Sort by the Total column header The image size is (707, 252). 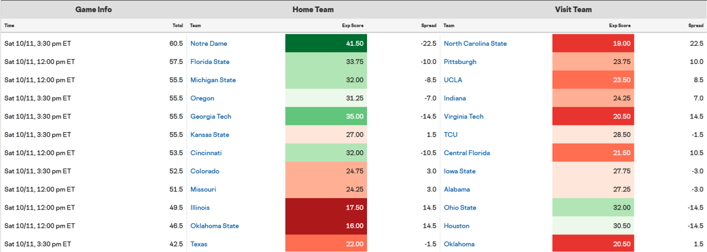177,26
